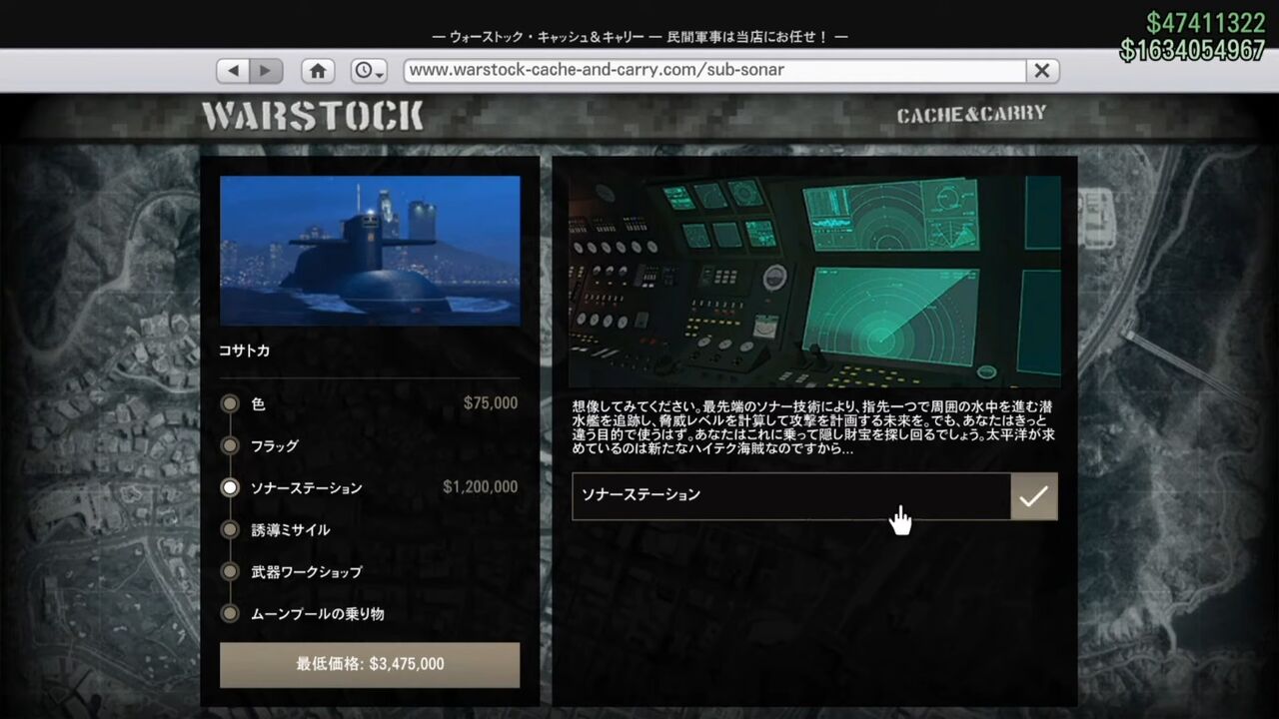Select the ソナーステーション radio button in list
The width and height of the screenshot is (1279, 719).
230,487
